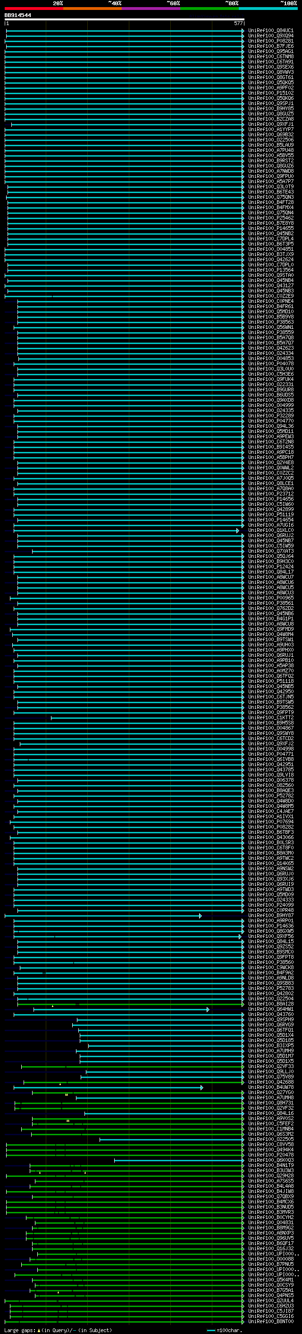
Task: Select the label UniRef100_C4JAE7
Action: coord(271,812)
